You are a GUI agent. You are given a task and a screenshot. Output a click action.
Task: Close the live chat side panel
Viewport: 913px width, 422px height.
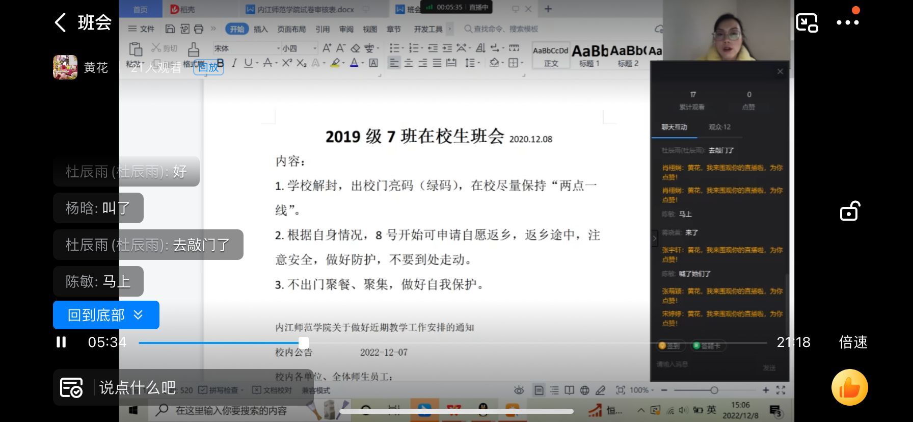[x=780, y=71]
